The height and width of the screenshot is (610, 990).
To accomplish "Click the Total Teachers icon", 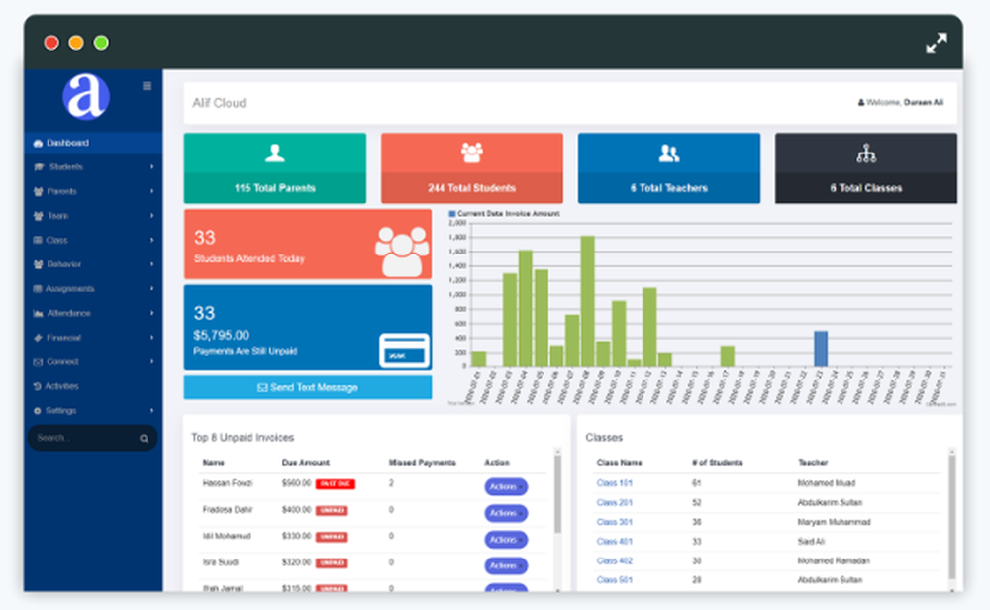I will click(669, 152).
